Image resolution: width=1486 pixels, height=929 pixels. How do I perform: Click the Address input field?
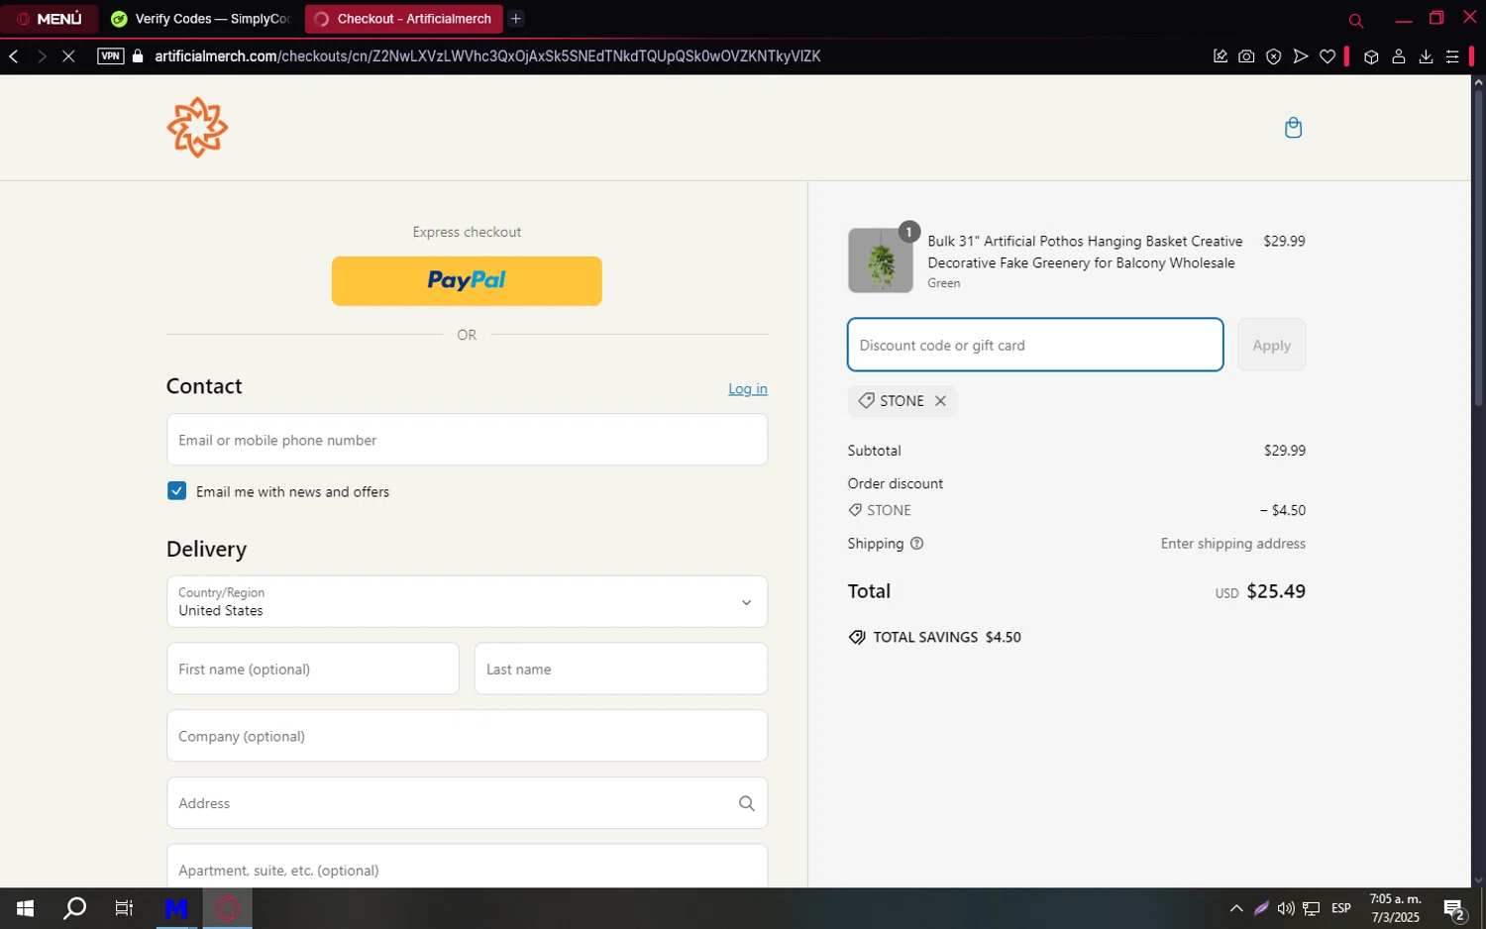[467, 803]
